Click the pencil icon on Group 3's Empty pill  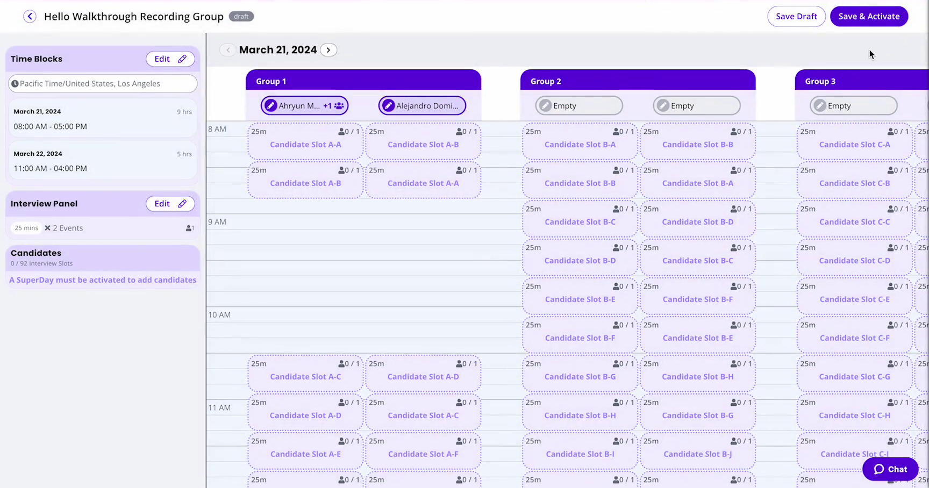pyautogui.click(x=820, y=106)
